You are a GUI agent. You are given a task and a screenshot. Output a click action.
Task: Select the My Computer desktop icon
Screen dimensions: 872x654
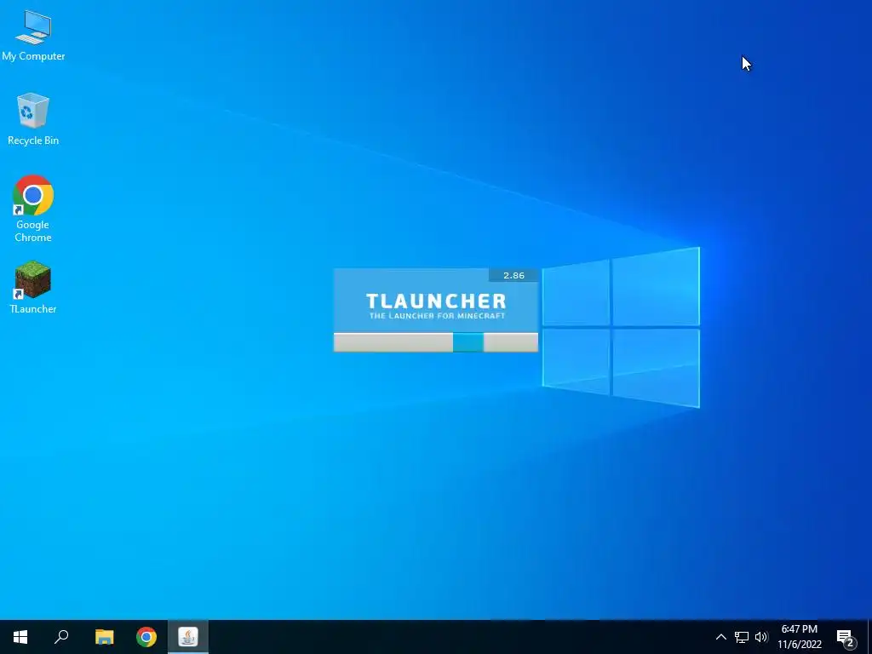pyautogui.click(x=33, y=36)
